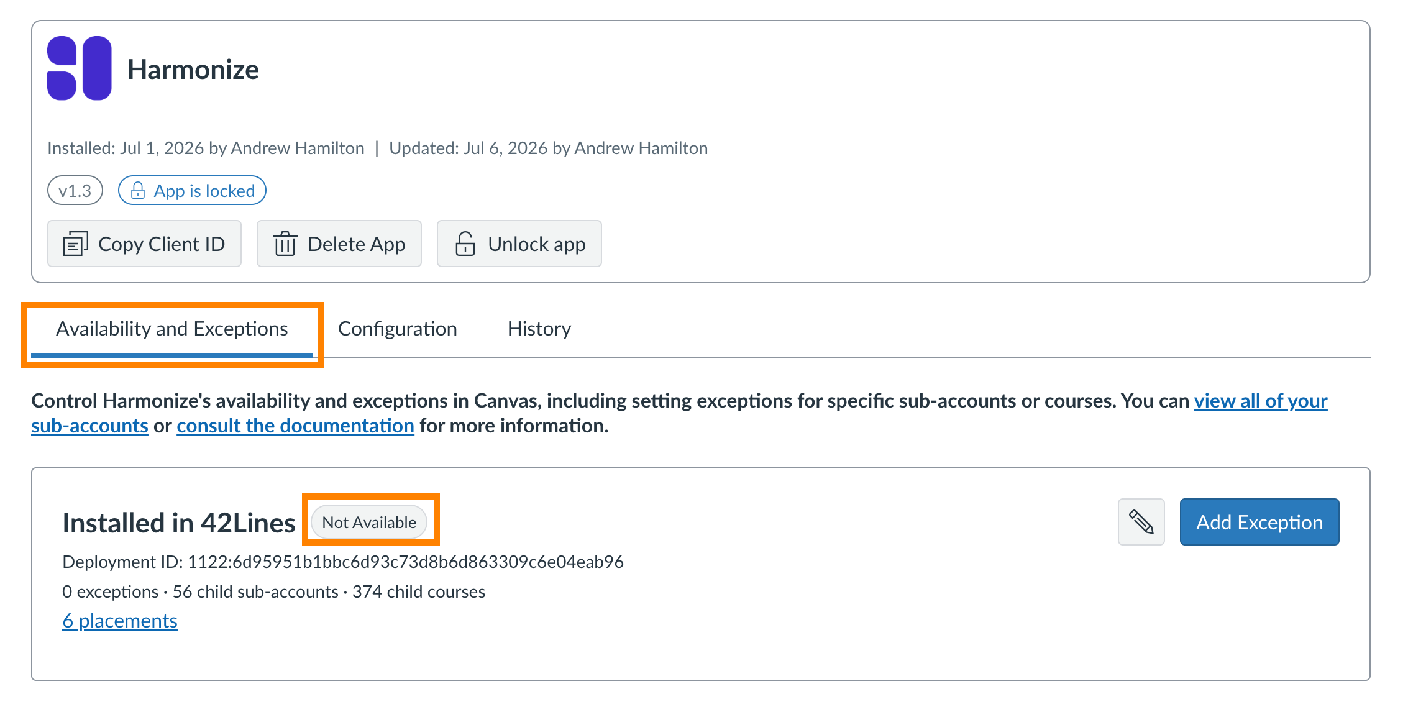Click the Installed in 42Lines heading
1408x717 pixels.
179,523
